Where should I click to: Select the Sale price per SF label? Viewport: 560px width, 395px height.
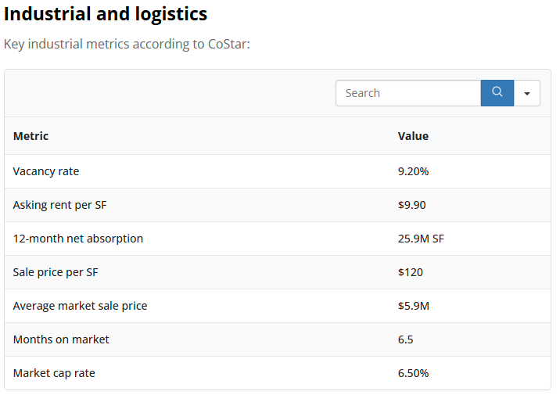click(x=56, y=272)
